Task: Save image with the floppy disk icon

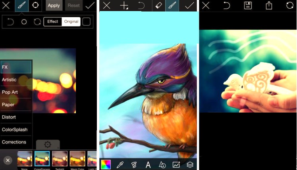Action: coord(248,6)
